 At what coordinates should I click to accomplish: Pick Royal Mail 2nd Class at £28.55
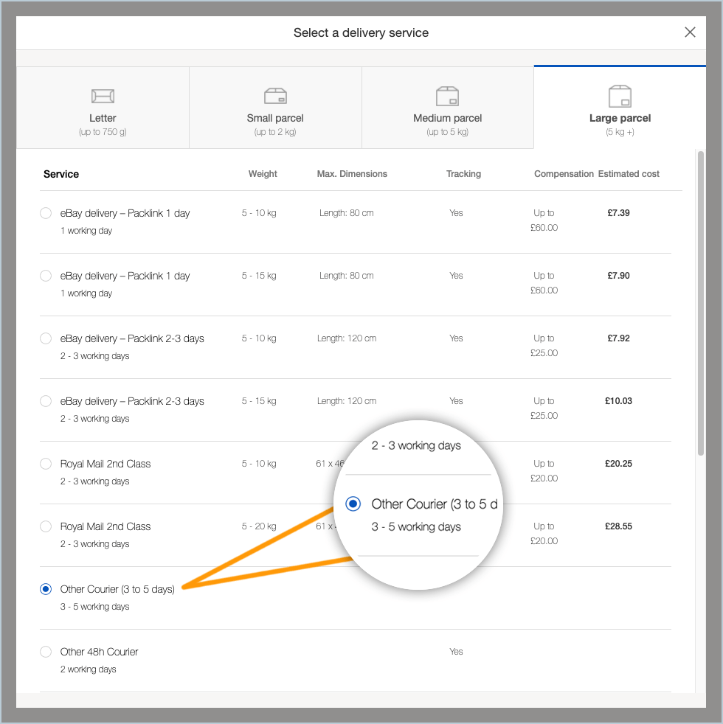(x=46, y=526)
